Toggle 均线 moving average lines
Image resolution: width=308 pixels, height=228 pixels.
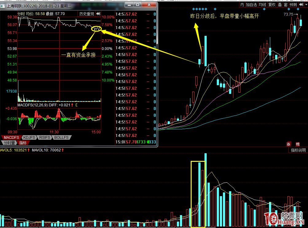tap(262, 5)
